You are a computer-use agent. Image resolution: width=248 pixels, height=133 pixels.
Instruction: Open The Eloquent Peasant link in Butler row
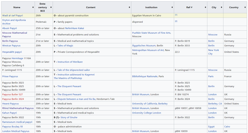(x=69, y=95)
